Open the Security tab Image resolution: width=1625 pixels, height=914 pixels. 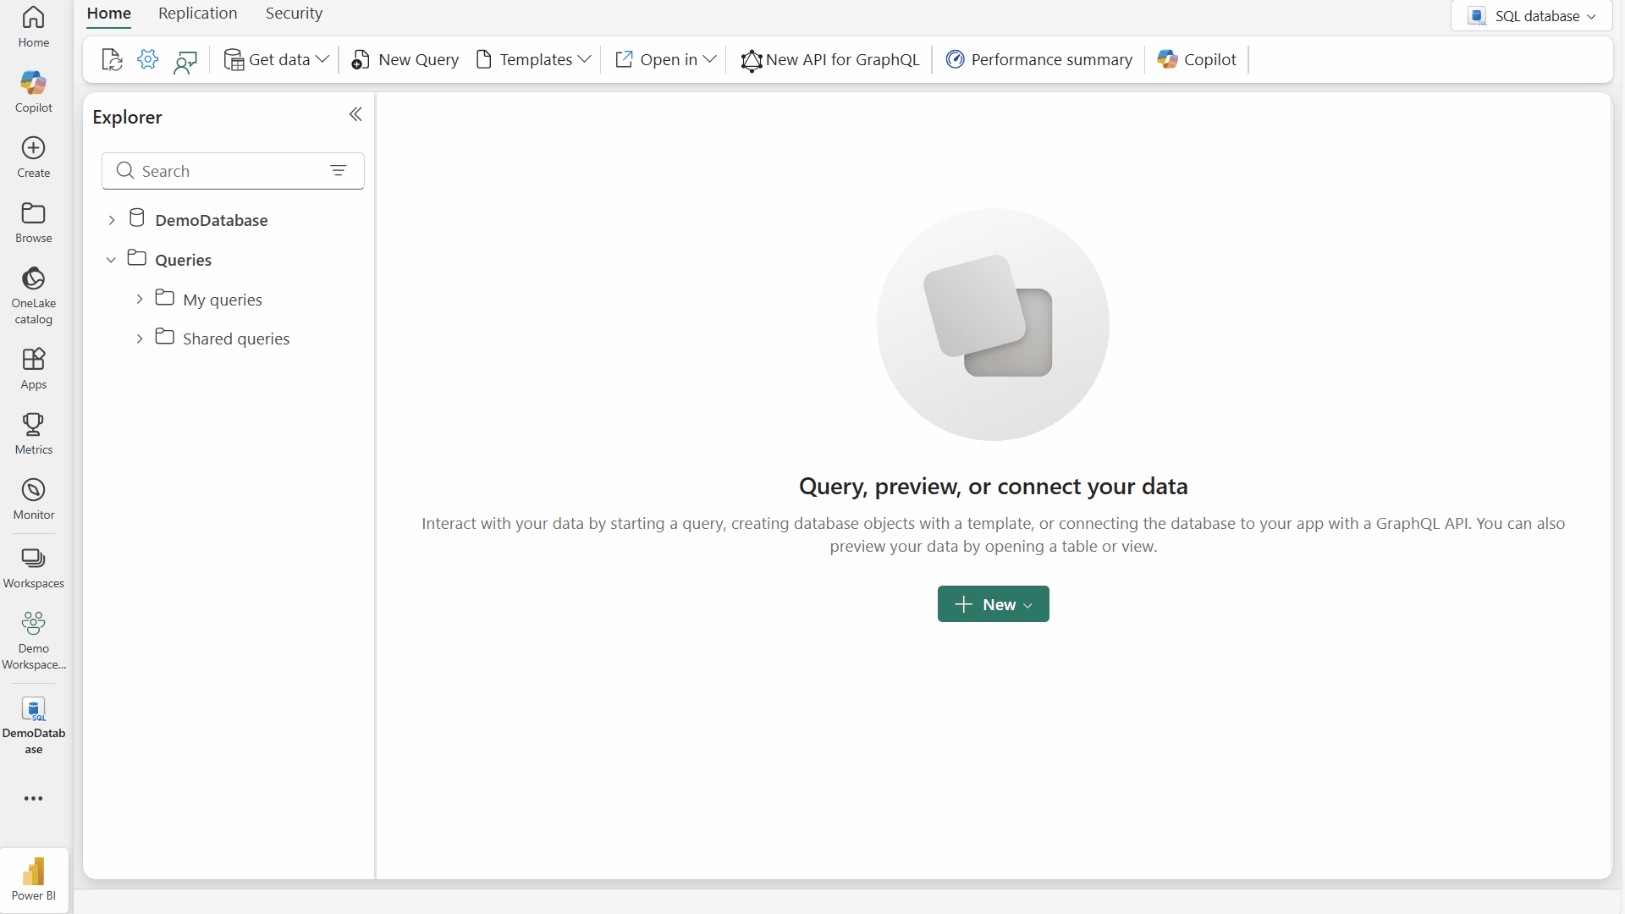point(294,14)
